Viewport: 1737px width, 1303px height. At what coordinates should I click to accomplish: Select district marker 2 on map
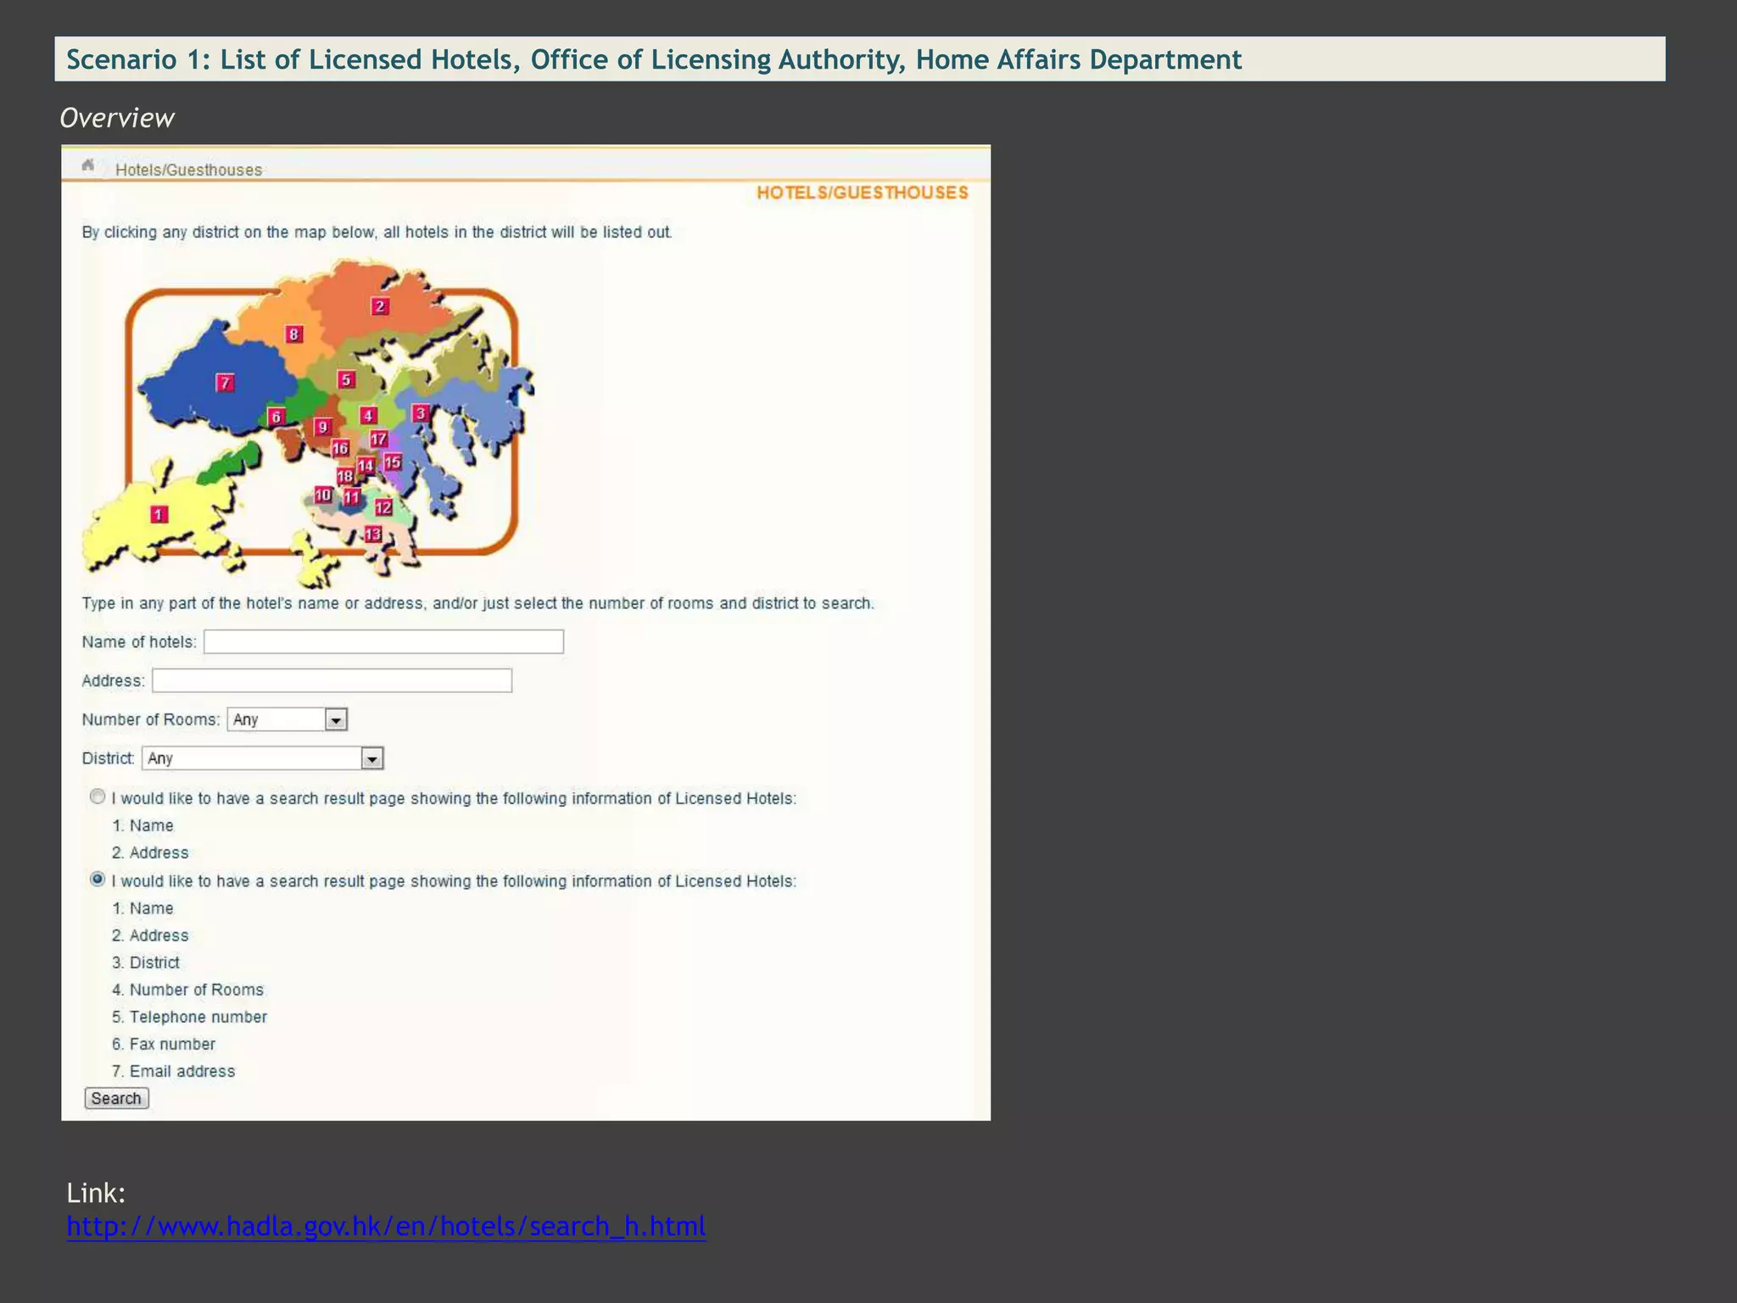(x=380, y=306)
